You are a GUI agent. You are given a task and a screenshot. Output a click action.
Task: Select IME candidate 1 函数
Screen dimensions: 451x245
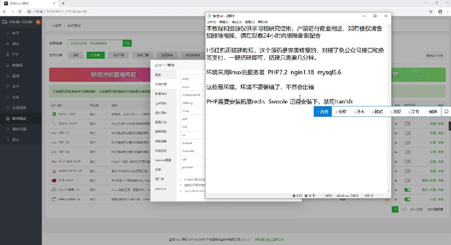323,111
